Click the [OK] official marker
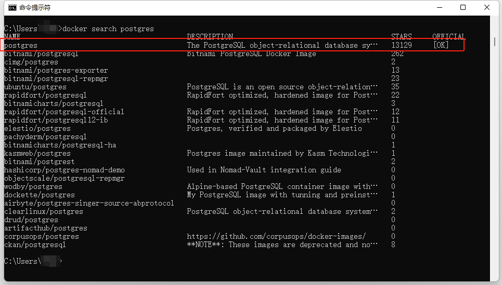 [441, 45]
